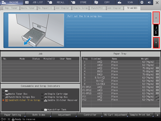Image resolution: width=161 pixels, height=121 pixels.
Task: Open Sample Print Set.
Action: (x=141, y=115)
